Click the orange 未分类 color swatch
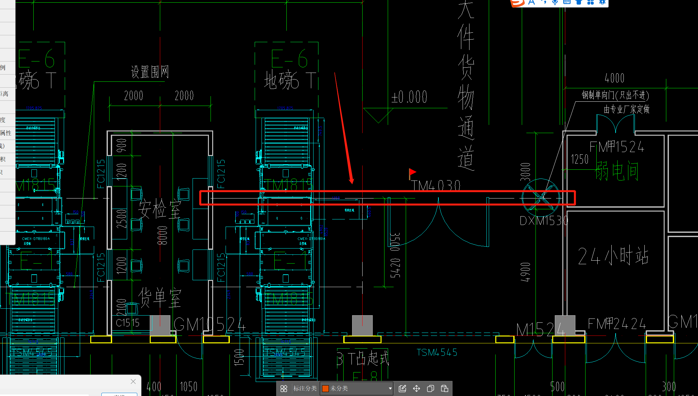 point(325,388)
